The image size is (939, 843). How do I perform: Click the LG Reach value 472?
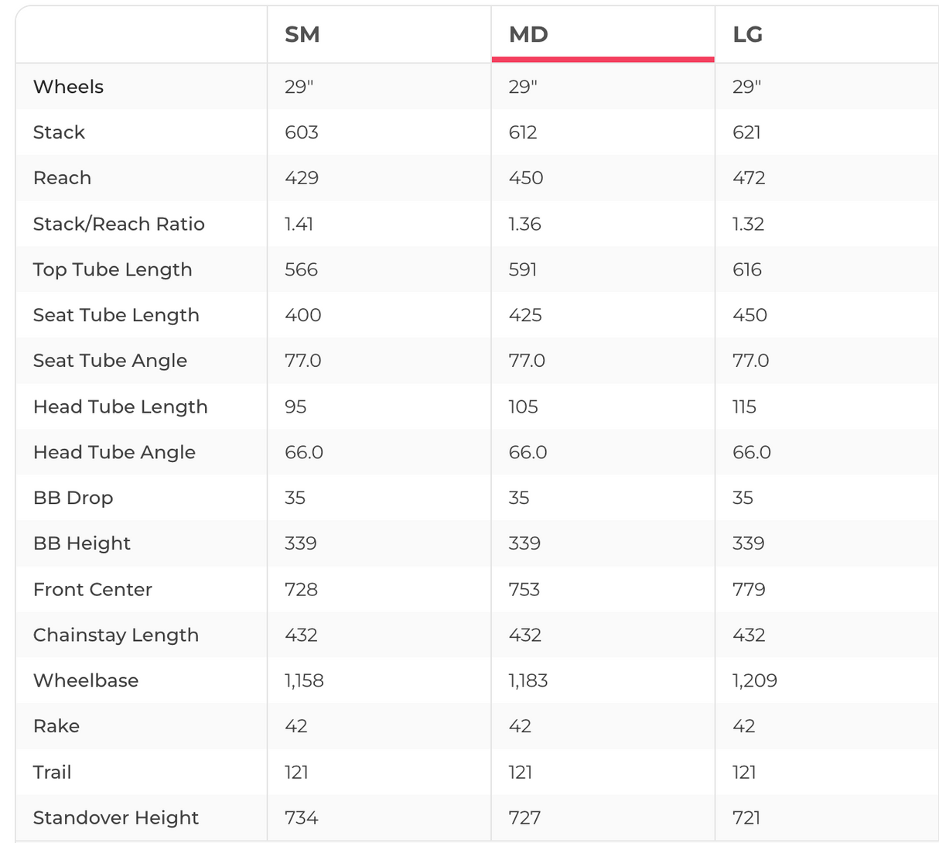click(749, 178)
